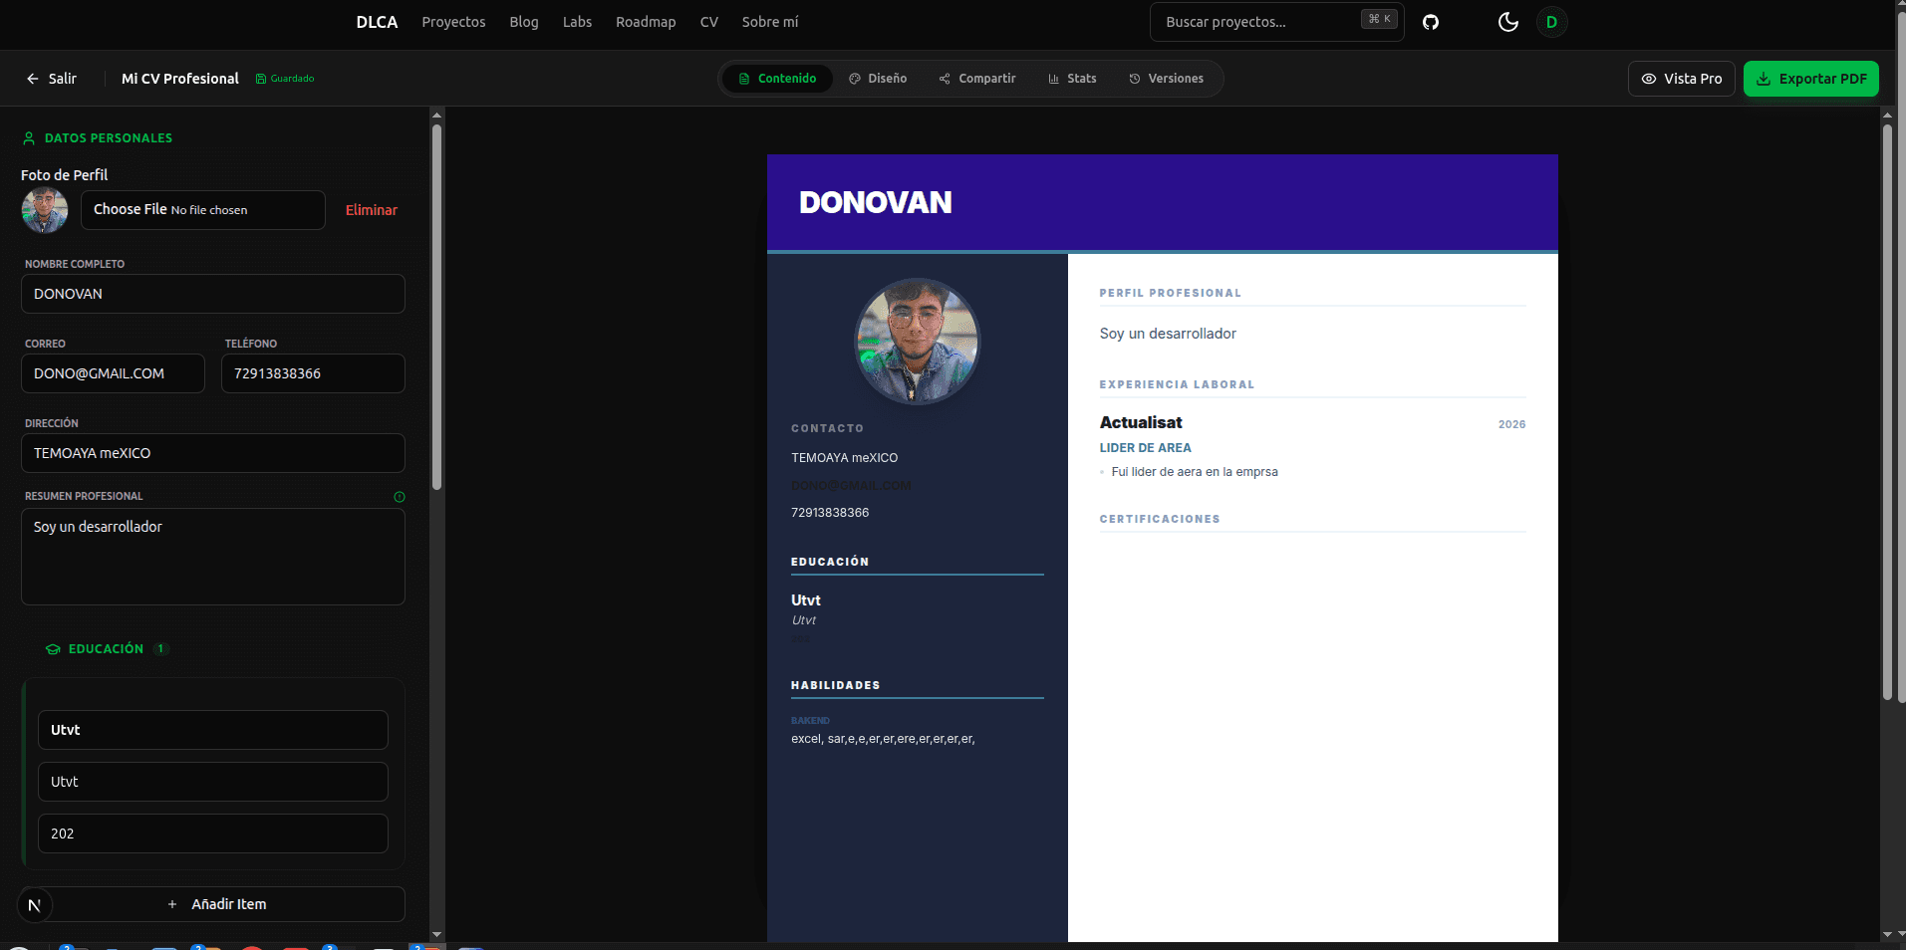
Task: Open the Stats tab
Action: (1072, 79)
